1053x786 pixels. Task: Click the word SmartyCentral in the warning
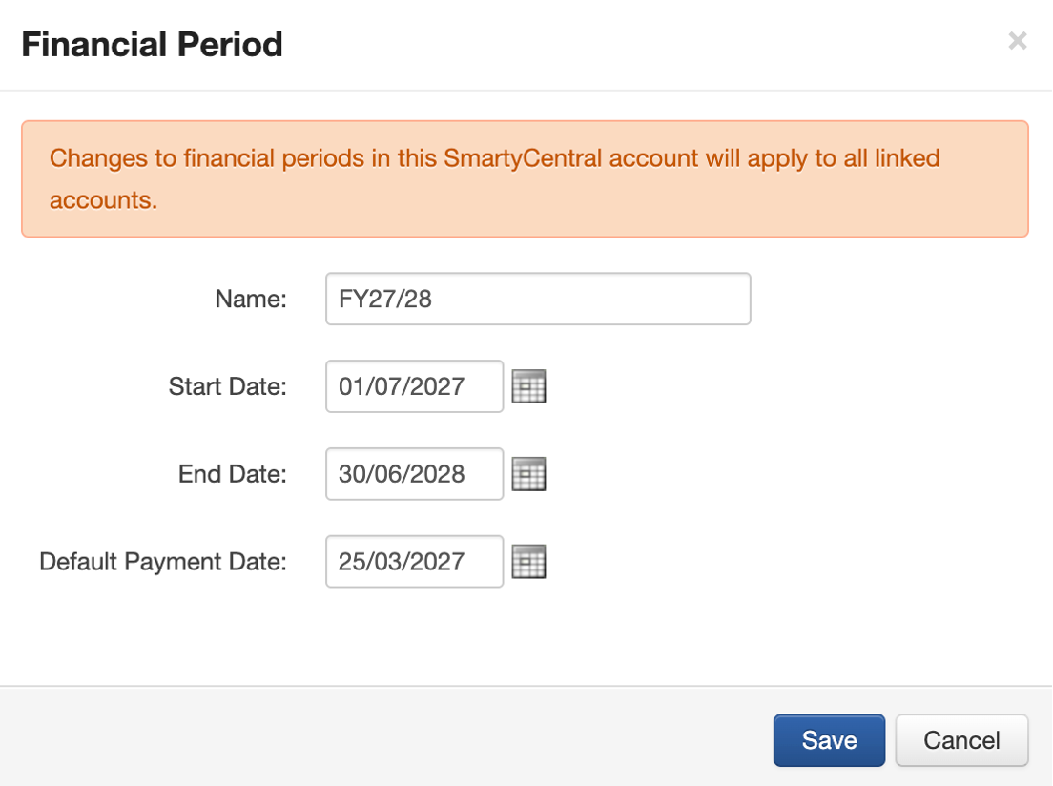523,158
